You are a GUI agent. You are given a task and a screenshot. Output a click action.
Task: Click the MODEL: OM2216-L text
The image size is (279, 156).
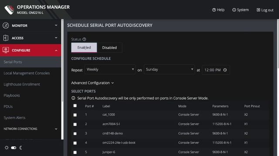pyautogui.click(x=30, y=13)
